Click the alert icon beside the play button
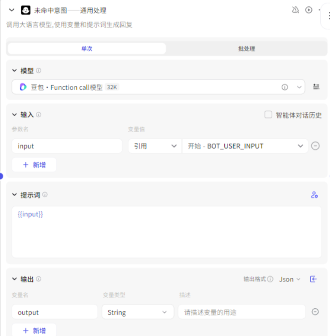This screenshot has height=336, width=330. pos(296,10)
